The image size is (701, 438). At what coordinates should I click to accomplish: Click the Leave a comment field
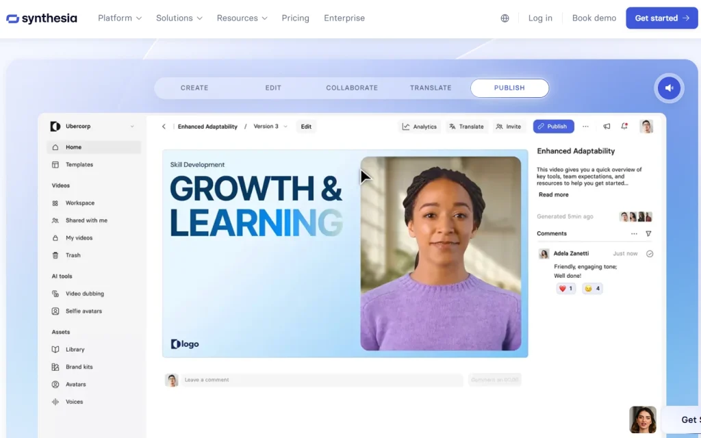tap(322, 380)
